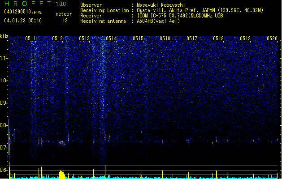Click the 0519 time marker
282x179 pixels.
point(245,38)
